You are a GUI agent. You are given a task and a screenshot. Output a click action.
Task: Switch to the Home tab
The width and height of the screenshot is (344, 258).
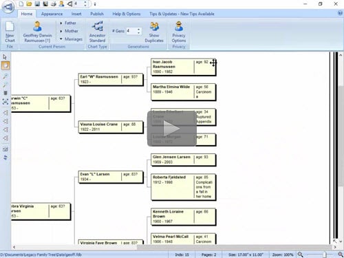point(27,14)
